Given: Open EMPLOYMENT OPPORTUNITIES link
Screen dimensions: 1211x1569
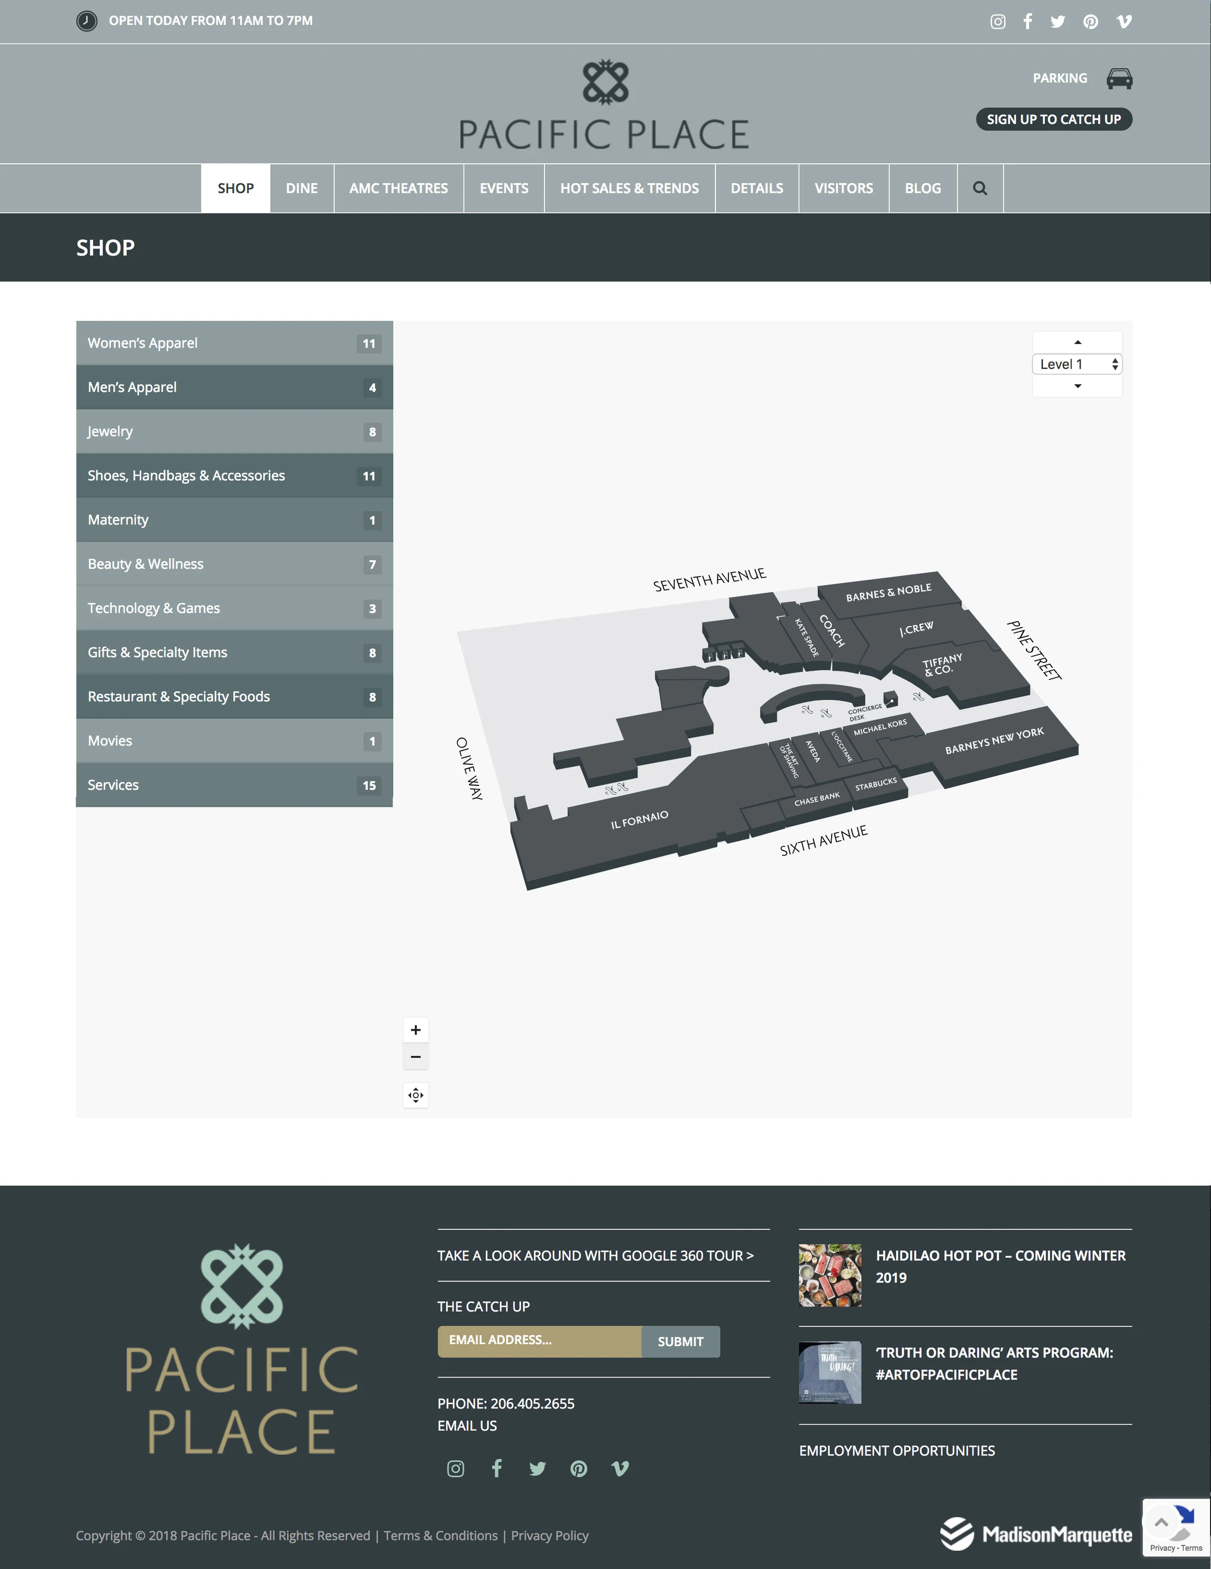Looking at the screenshot, I should click(897, 1450).
